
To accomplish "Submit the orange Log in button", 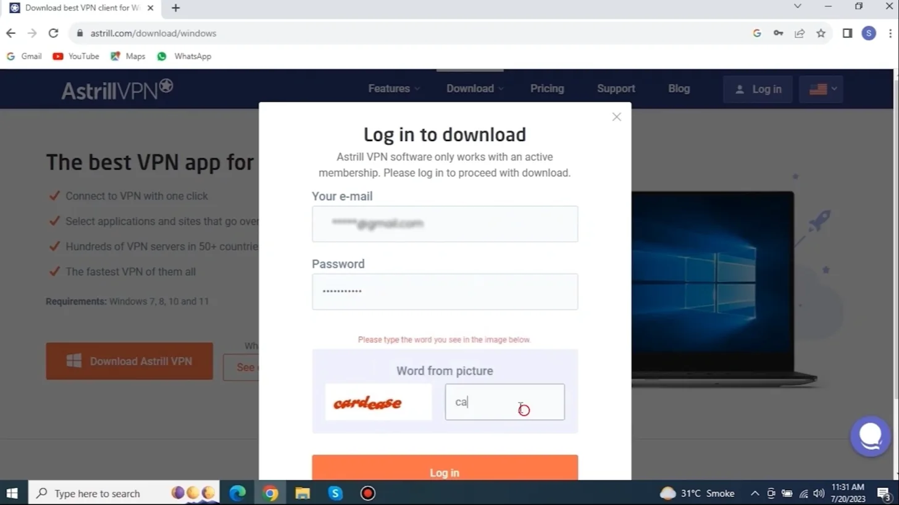I will point(445,467).
